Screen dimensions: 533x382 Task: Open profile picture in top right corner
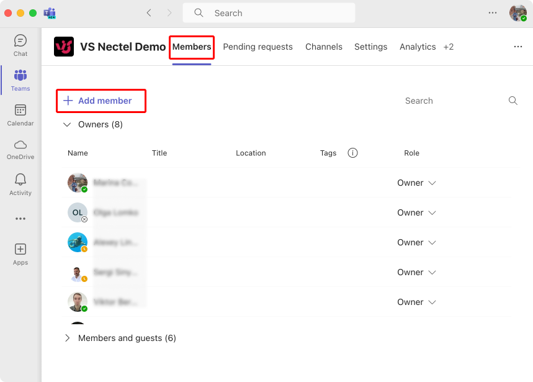click(x=518, y=13)
